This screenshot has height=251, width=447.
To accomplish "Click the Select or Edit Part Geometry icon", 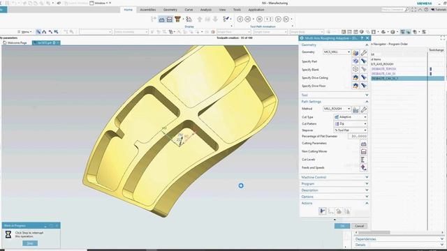I will [x=356, y=61].
